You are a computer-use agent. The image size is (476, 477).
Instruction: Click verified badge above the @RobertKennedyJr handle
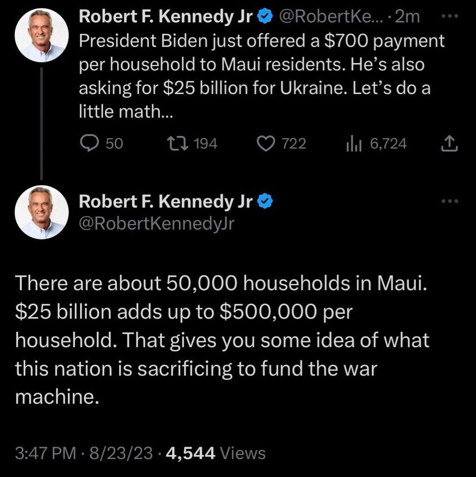[x=264, y=201]
